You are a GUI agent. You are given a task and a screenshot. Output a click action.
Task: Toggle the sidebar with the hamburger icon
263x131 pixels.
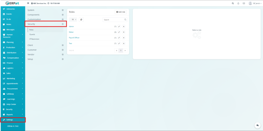28,3
